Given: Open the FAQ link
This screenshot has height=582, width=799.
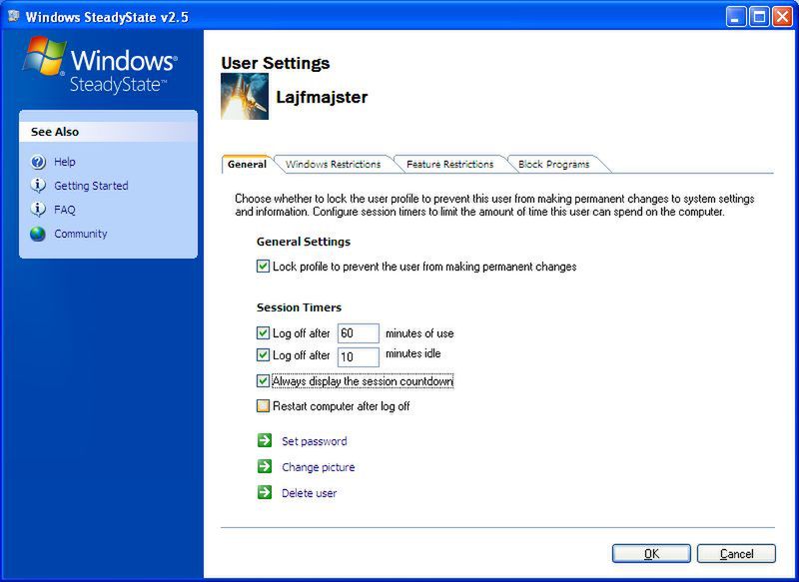Looking at the screenshot, I should coord(65,210).
